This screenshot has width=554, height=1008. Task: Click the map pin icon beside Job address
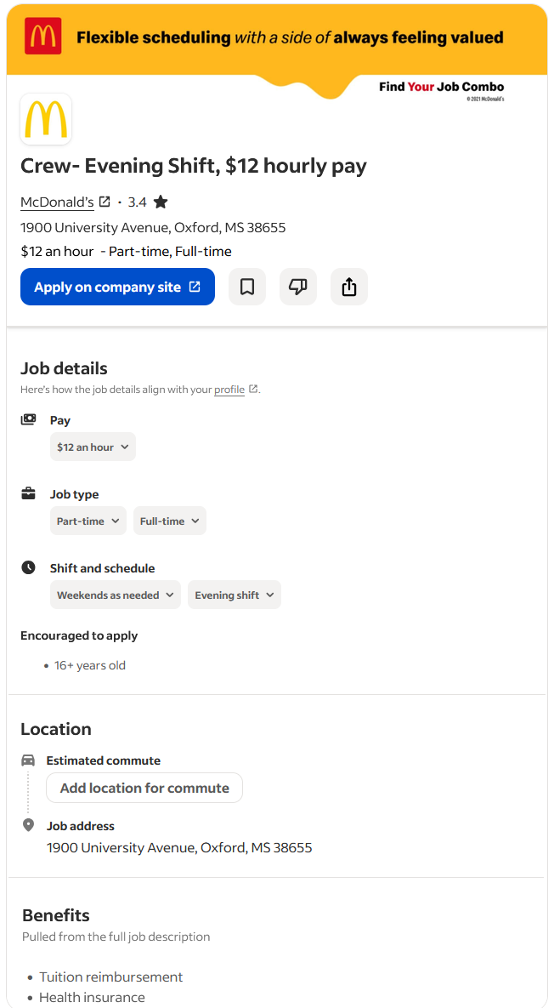28,825
